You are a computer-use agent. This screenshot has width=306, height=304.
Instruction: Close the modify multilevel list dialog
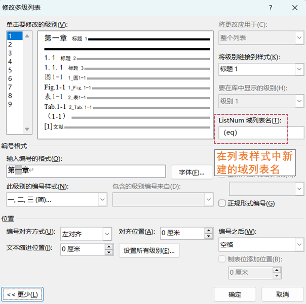click(294, 8)
